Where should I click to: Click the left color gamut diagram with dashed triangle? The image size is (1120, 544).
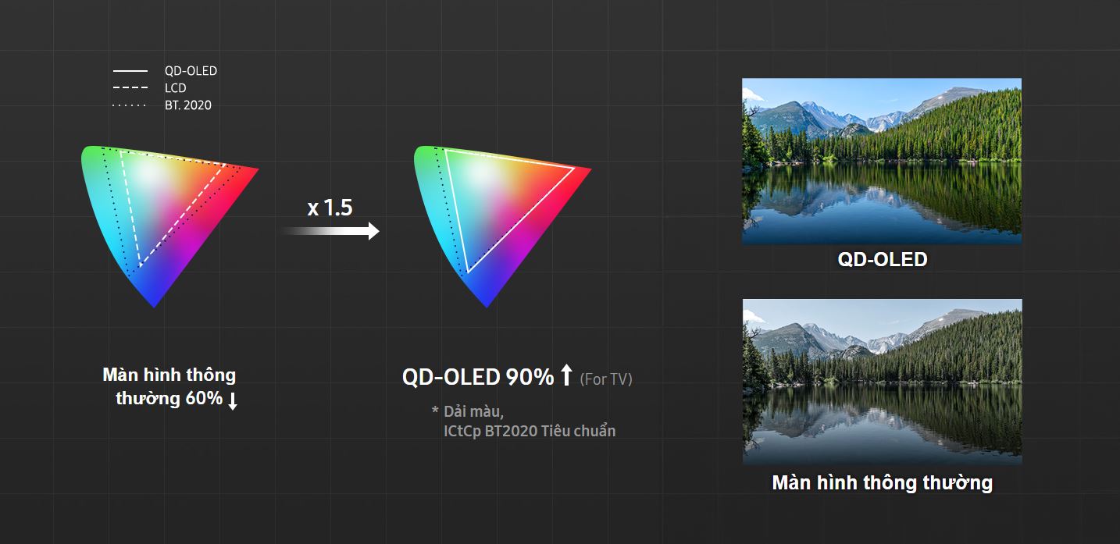pos(169,226)
